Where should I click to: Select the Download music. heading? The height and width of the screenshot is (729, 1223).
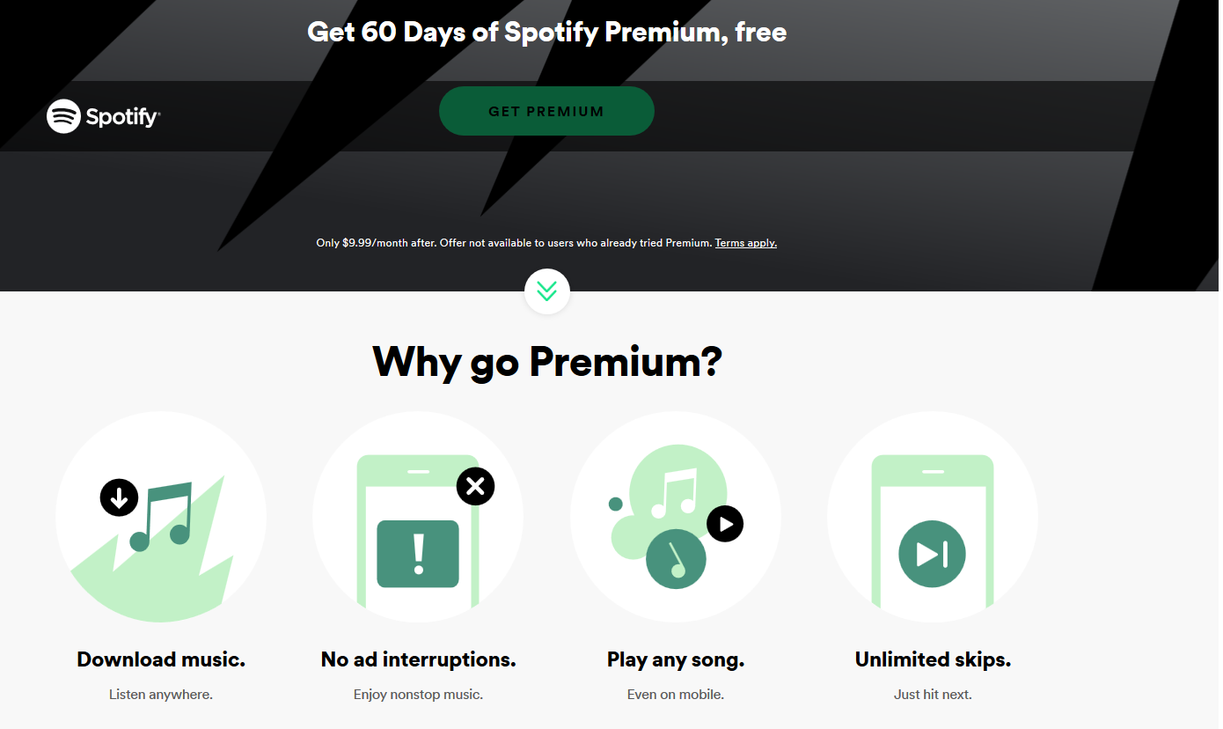click(x=161, y=659)
